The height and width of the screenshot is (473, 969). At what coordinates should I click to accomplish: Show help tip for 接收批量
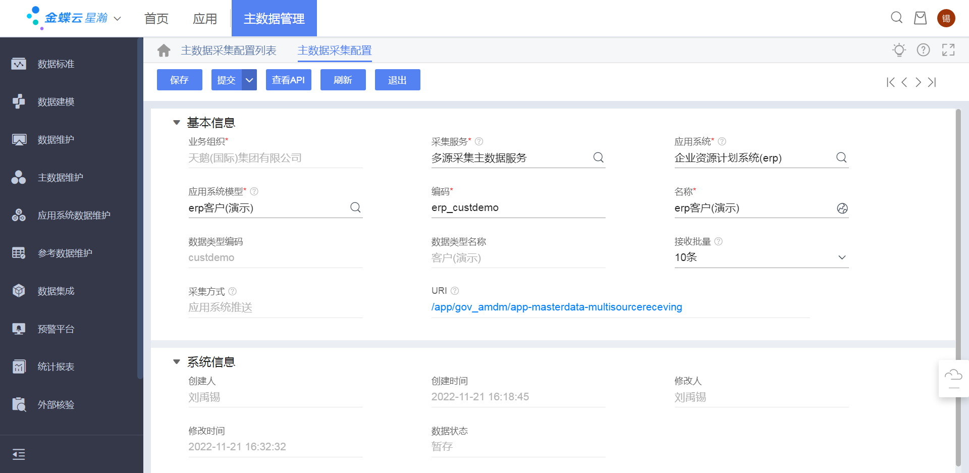pos(719,241)
